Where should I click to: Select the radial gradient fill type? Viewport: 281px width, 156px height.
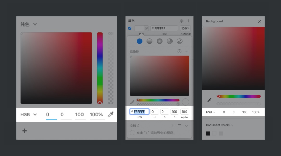159,41
